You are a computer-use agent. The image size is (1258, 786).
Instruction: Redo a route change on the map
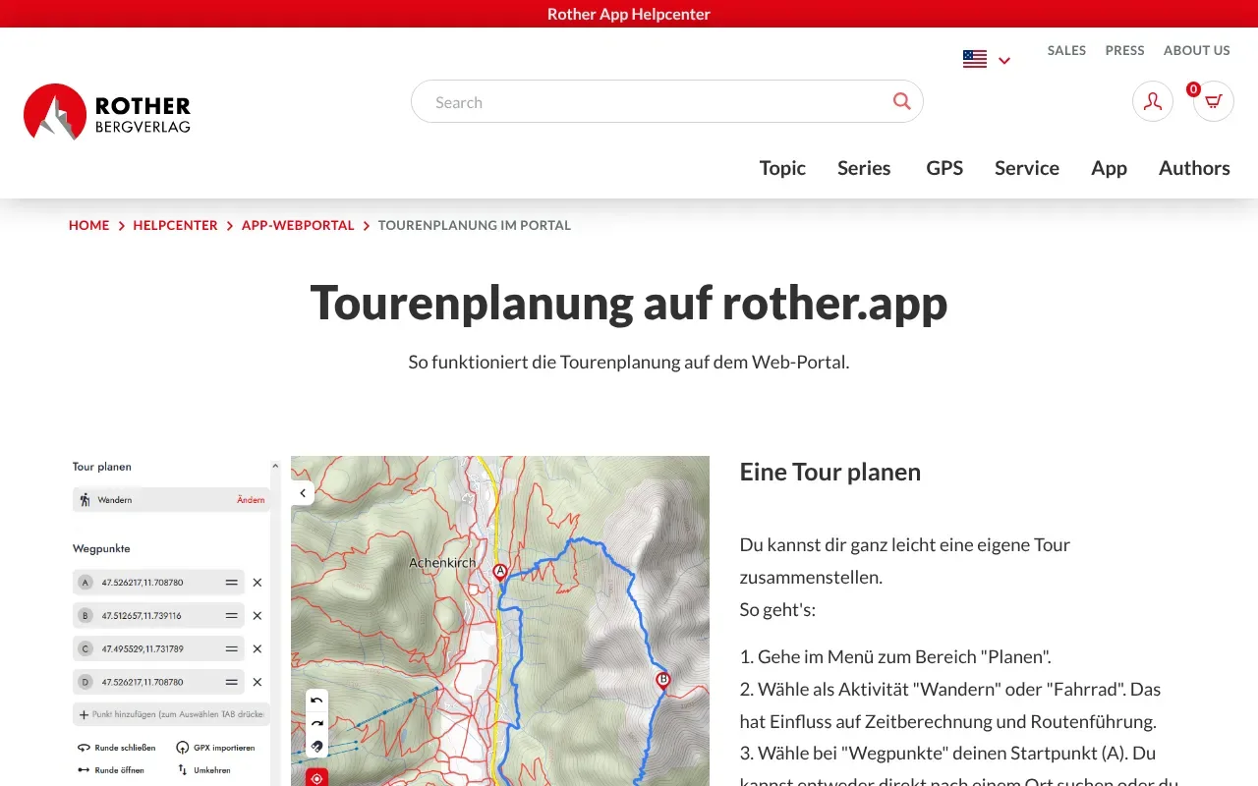click(315, 722)
